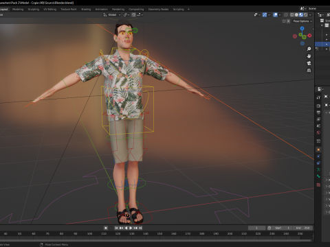Toggle pose X-axis mirror button
Viewport: 330px width, 247px height.
(x=288, y=21)
